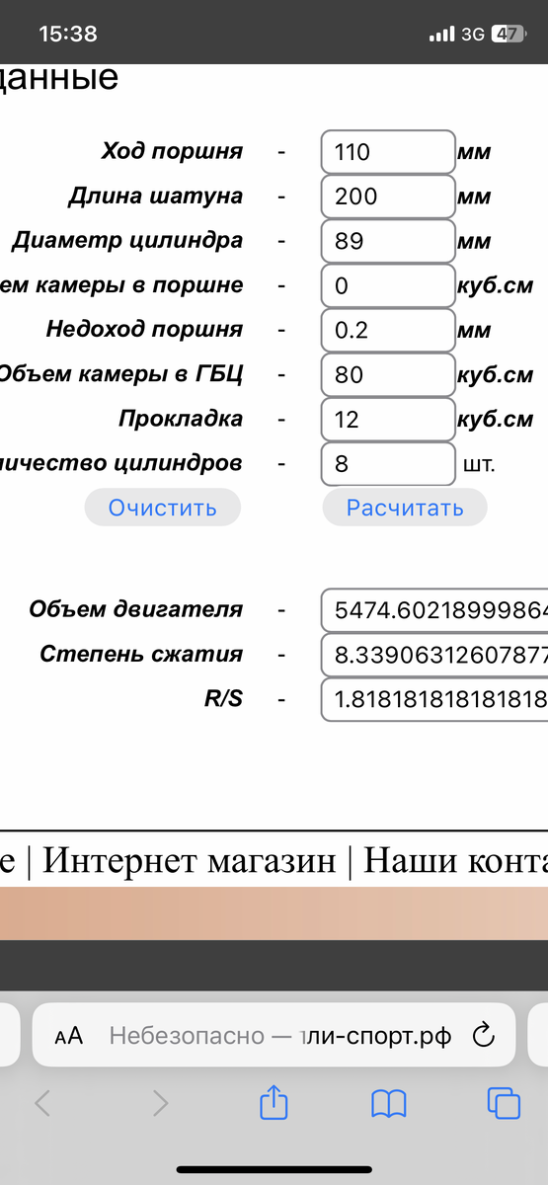Click the R/S result field
Screen dimensions: 548x1185
click(434, 699)
